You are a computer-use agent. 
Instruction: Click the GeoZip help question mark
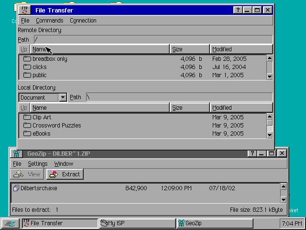point(252,153)
